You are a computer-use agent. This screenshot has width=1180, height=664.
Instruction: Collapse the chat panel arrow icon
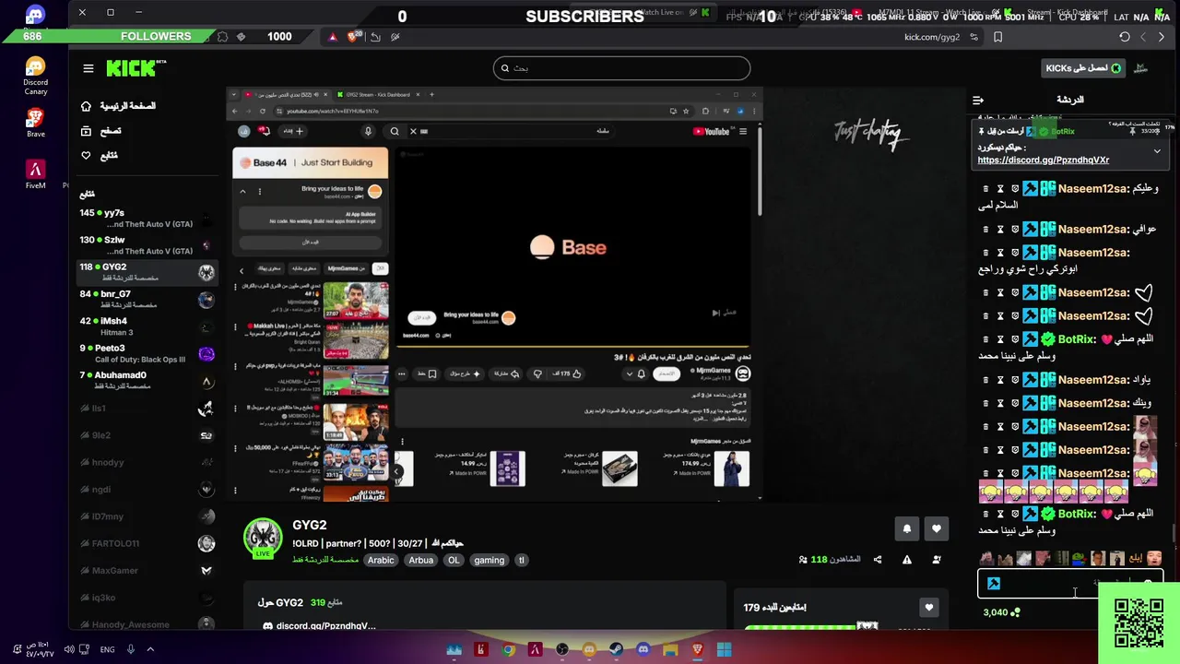click(x=978, y=100)
